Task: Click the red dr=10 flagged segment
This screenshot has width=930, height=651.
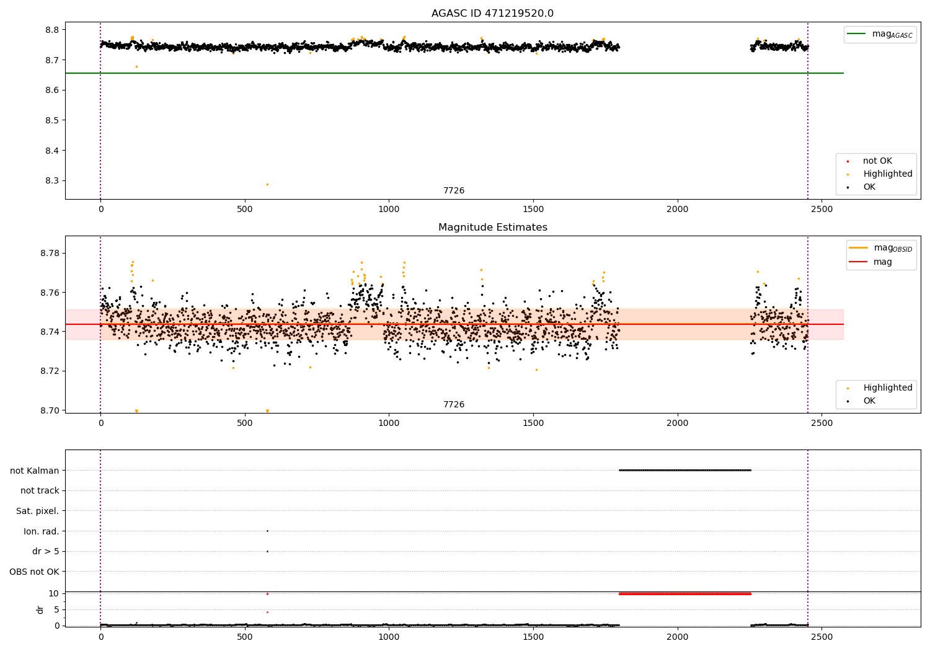Action: [685, 593]
